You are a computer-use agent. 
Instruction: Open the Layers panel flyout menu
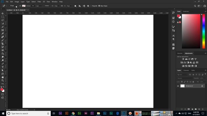coord(205,70)
